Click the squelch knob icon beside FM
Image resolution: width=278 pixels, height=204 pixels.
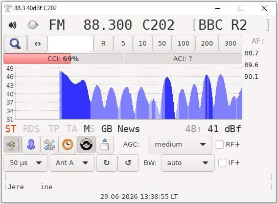click(33, 25)
